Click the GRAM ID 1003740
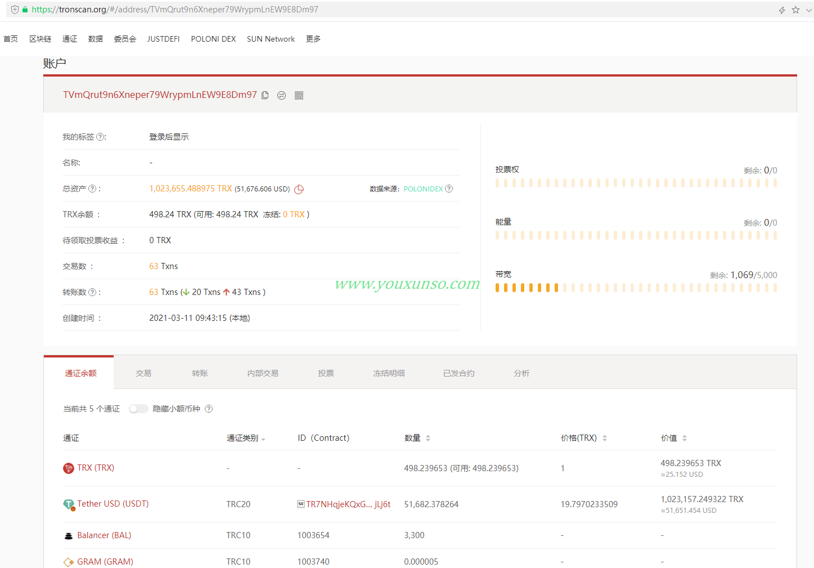Image resolution: width=814 pixels, height=568 pixels. point(313,562)
